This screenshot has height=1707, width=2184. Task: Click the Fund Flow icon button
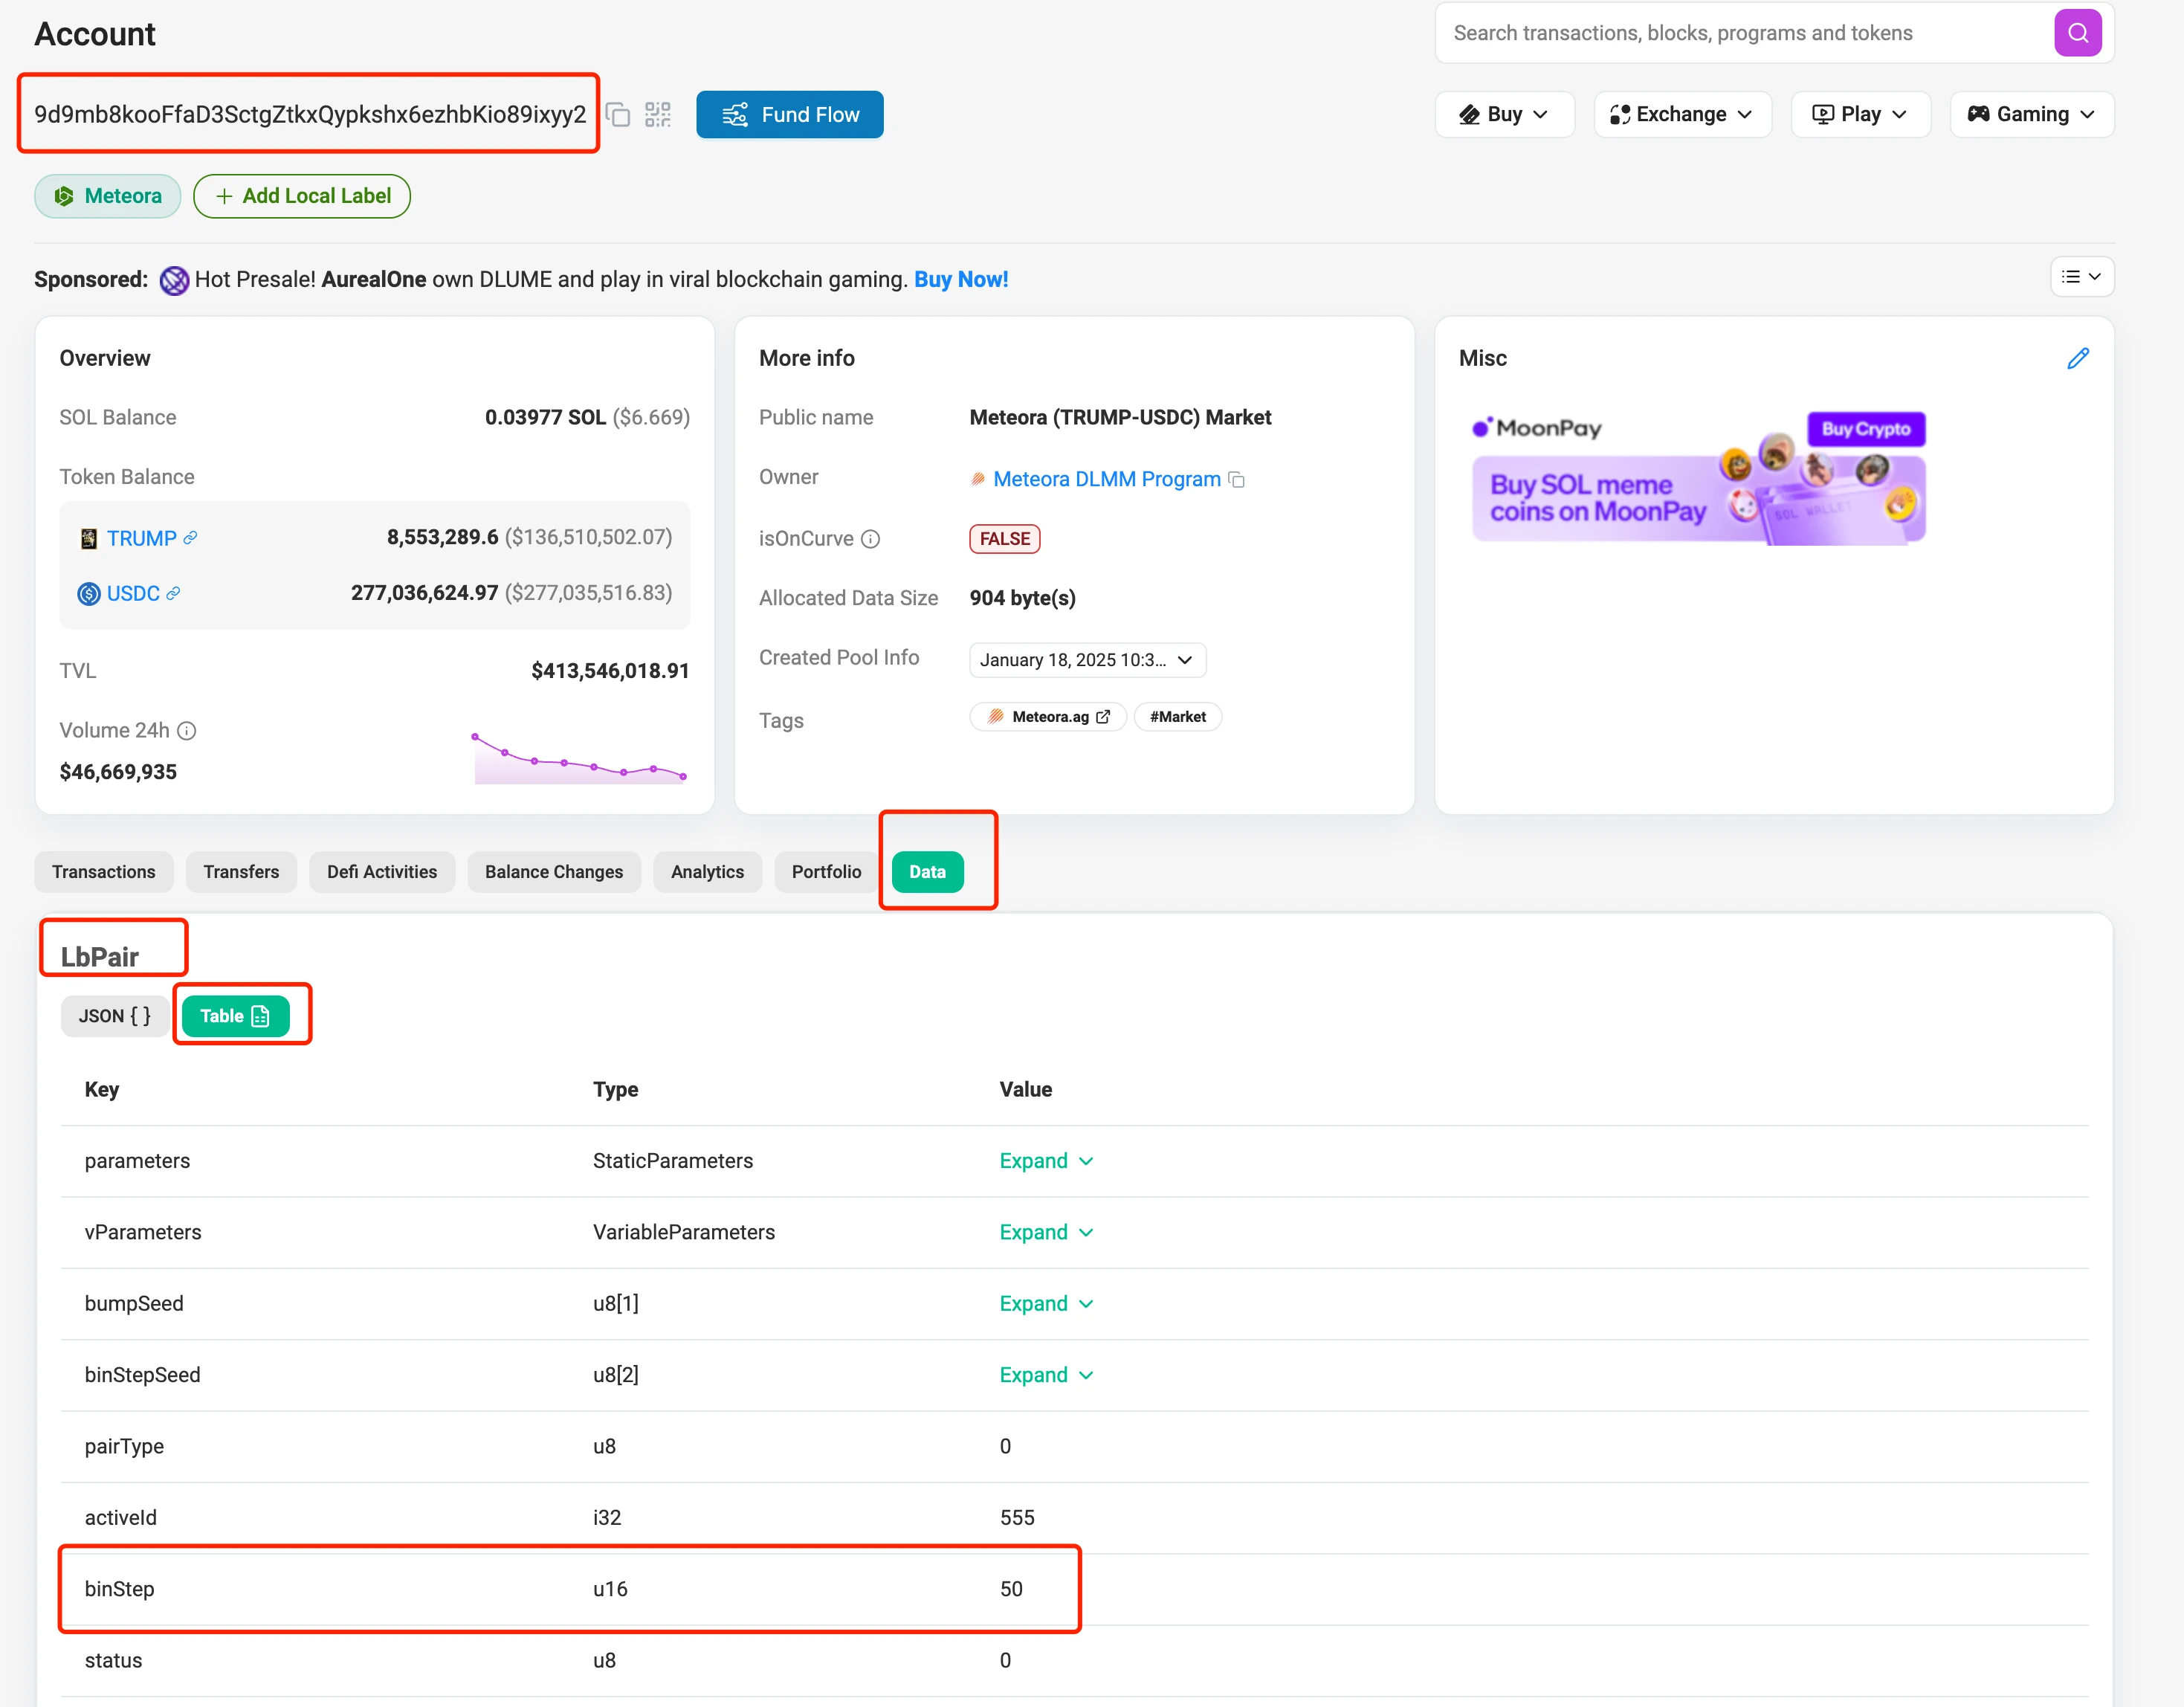tap(734, 114)
